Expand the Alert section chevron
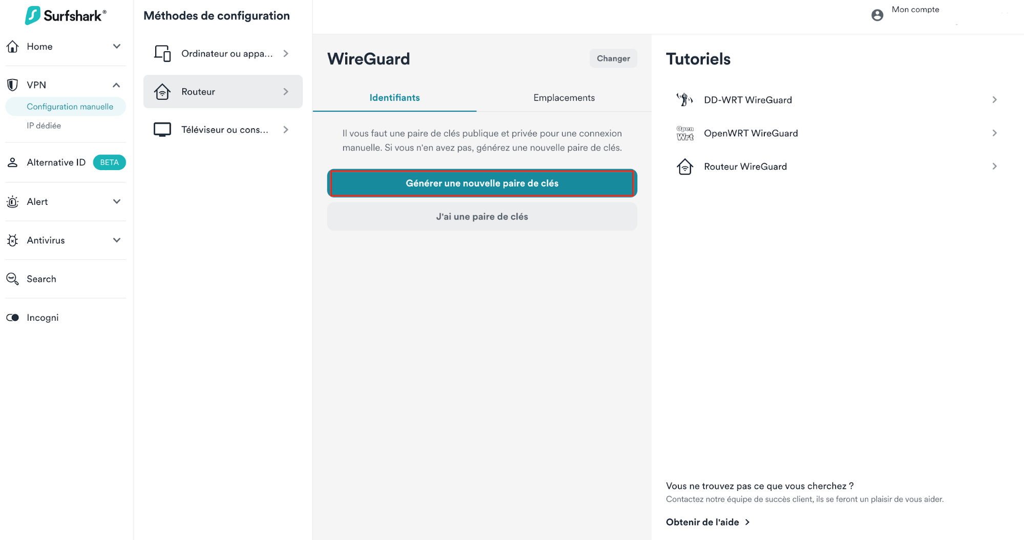1024x540 pixels. tap(117, 202)
